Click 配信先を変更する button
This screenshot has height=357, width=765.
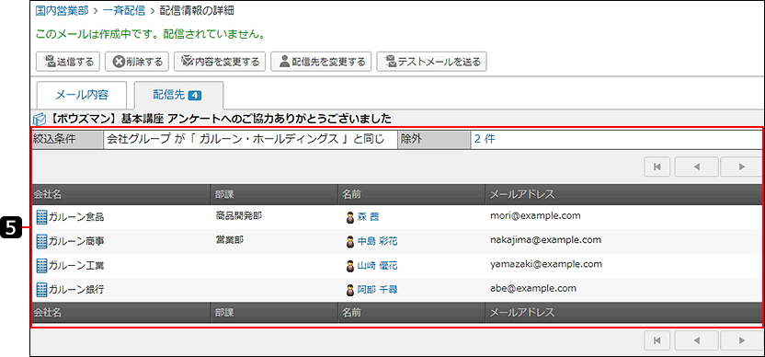[x=321, y=62]
